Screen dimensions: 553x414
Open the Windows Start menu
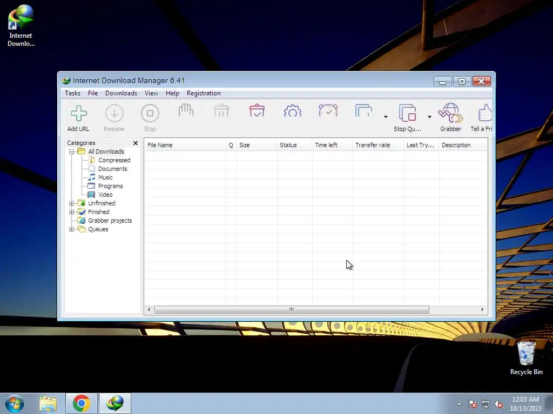click(x=15, y=403)
